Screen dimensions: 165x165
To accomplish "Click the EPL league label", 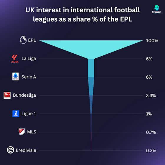I will tap(32, 40).
